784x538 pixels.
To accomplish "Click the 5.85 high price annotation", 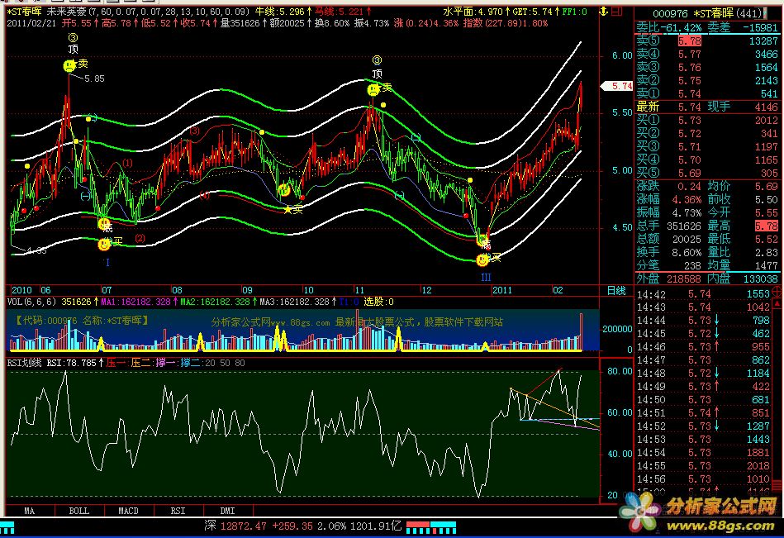I will point(94,79).
